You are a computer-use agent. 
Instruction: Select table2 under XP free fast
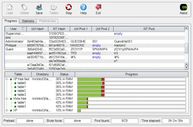(96, 91)
